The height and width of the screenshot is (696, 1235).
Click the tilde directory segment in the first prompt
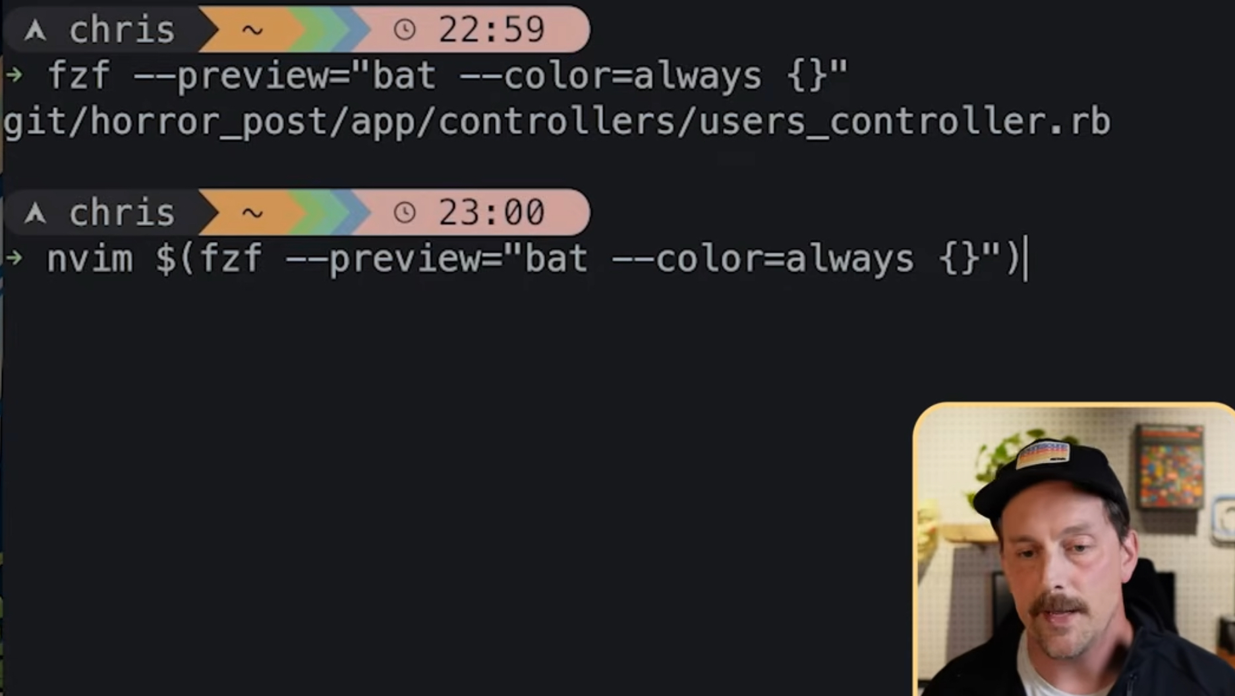coord(252,30)
